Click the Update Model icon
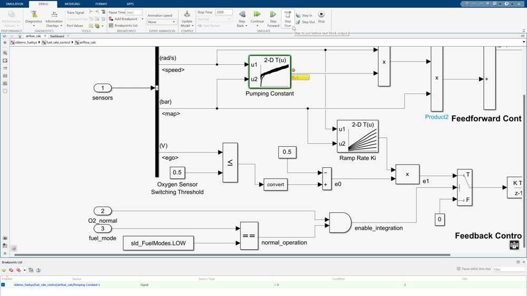 click(187, 14)
